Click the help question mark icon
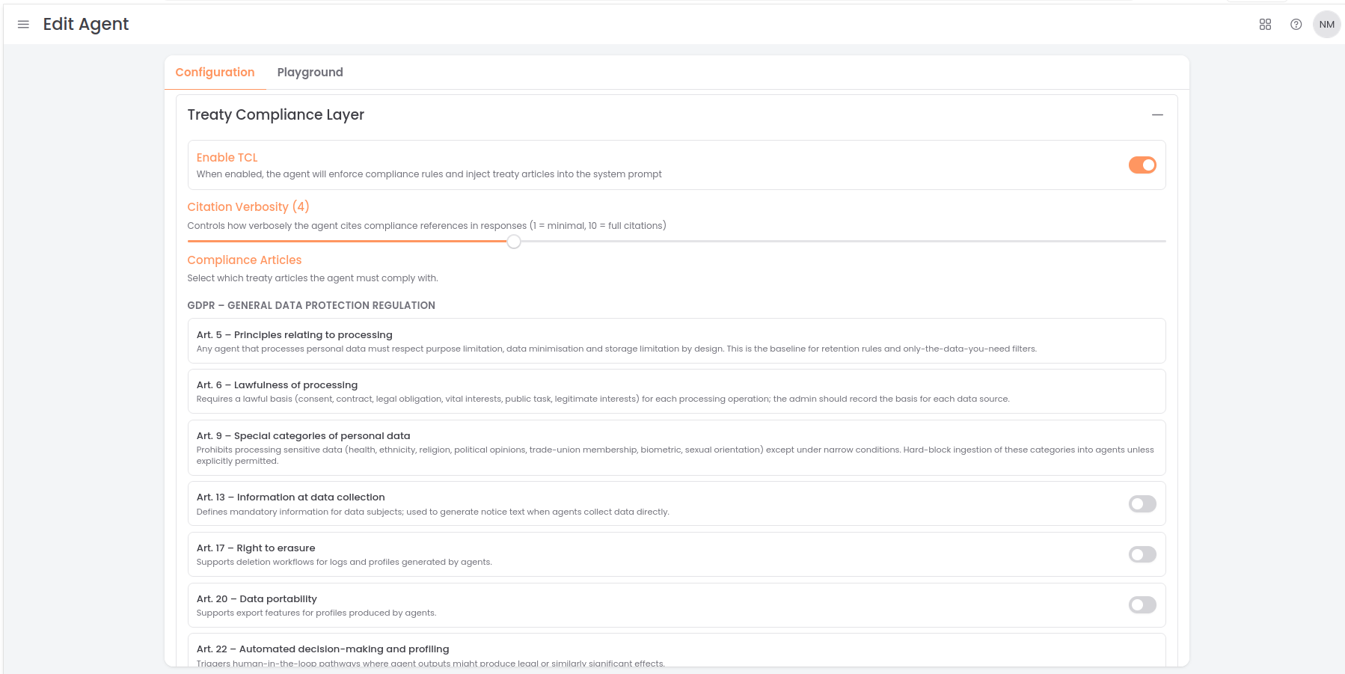Viewport: 1345px width, 674px height. point(1296,25)
